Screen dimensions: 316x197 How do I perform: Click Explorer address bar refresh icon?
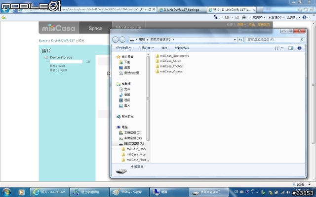click(x=240, y=40)
